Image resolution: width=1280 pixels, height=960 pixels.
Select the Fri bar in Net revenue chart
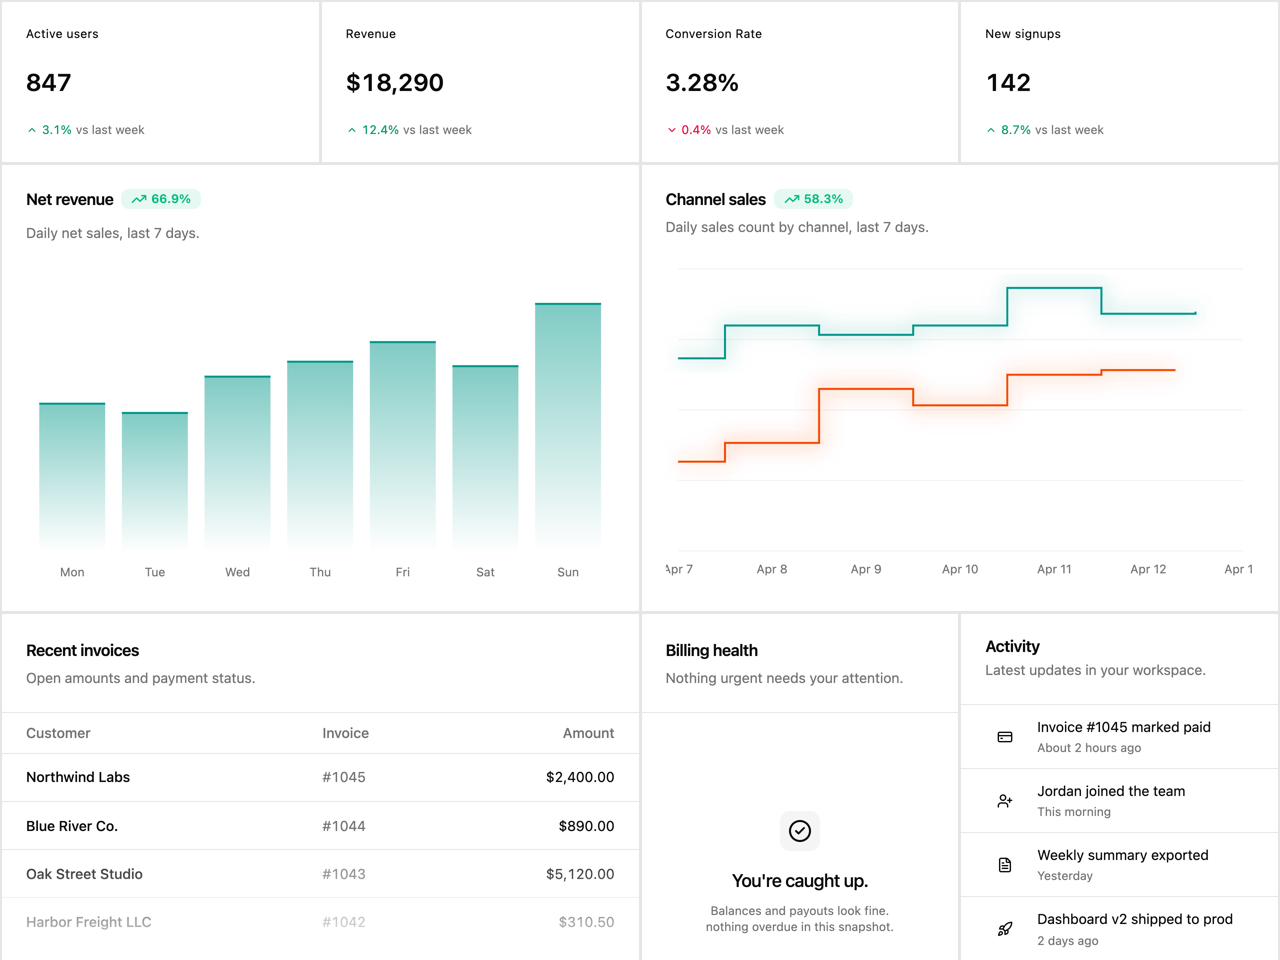(403, 445)
